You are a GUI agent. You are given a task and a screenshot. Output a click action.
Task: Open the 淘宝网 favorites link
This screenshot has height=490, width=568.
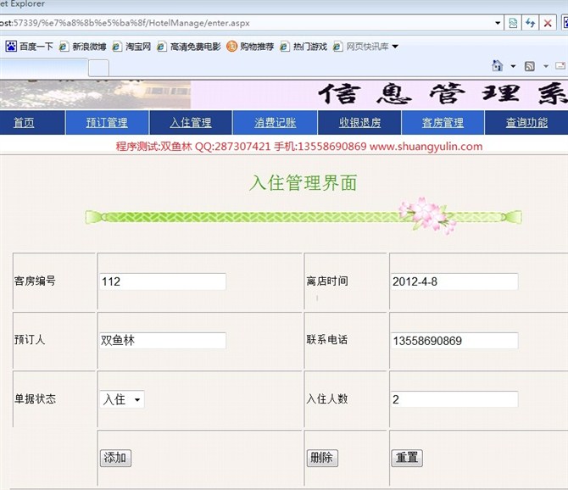coord(131,47)
